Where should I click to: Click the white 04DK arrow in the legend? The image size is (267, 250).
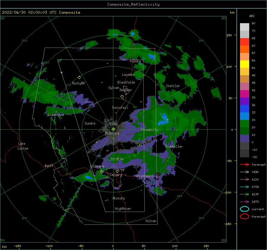(244, 172)
